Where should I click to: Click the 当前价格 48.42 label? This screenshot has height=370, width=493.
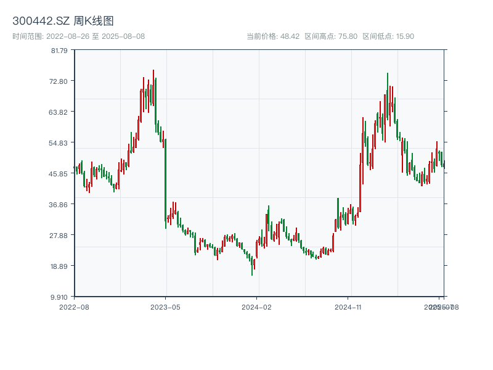pos(273,36)
